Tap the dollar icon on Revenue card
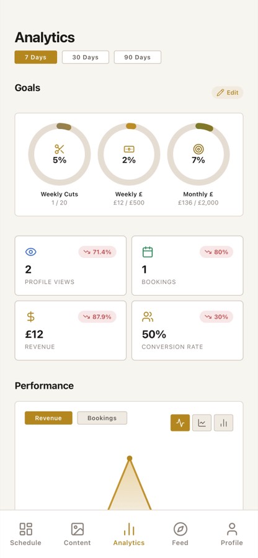The width and height of the screenshot is (258, 558). [31, 317]
